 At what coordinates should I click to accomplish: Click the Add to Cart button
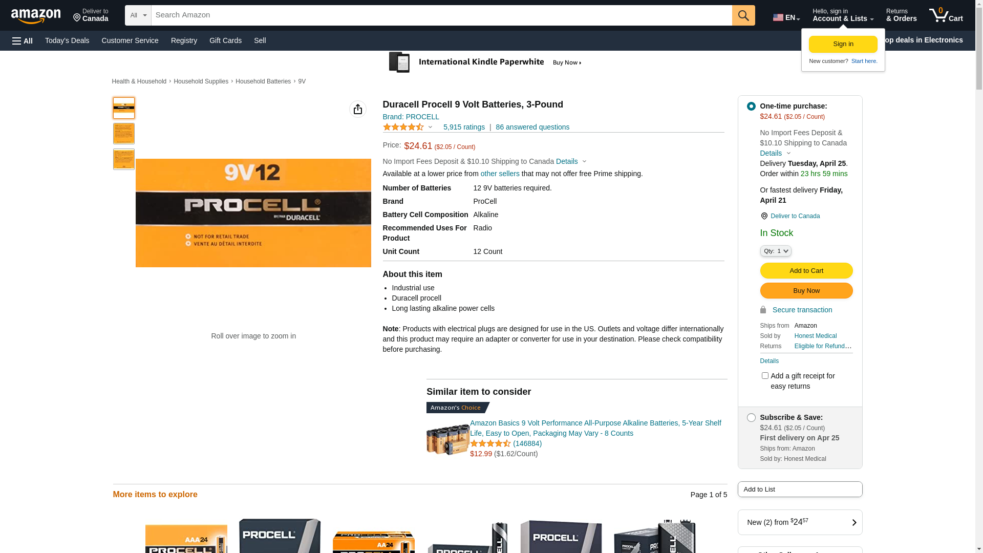806,271
